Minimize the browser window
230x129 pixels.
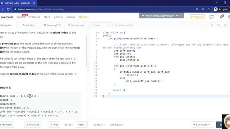coord(216,3)
